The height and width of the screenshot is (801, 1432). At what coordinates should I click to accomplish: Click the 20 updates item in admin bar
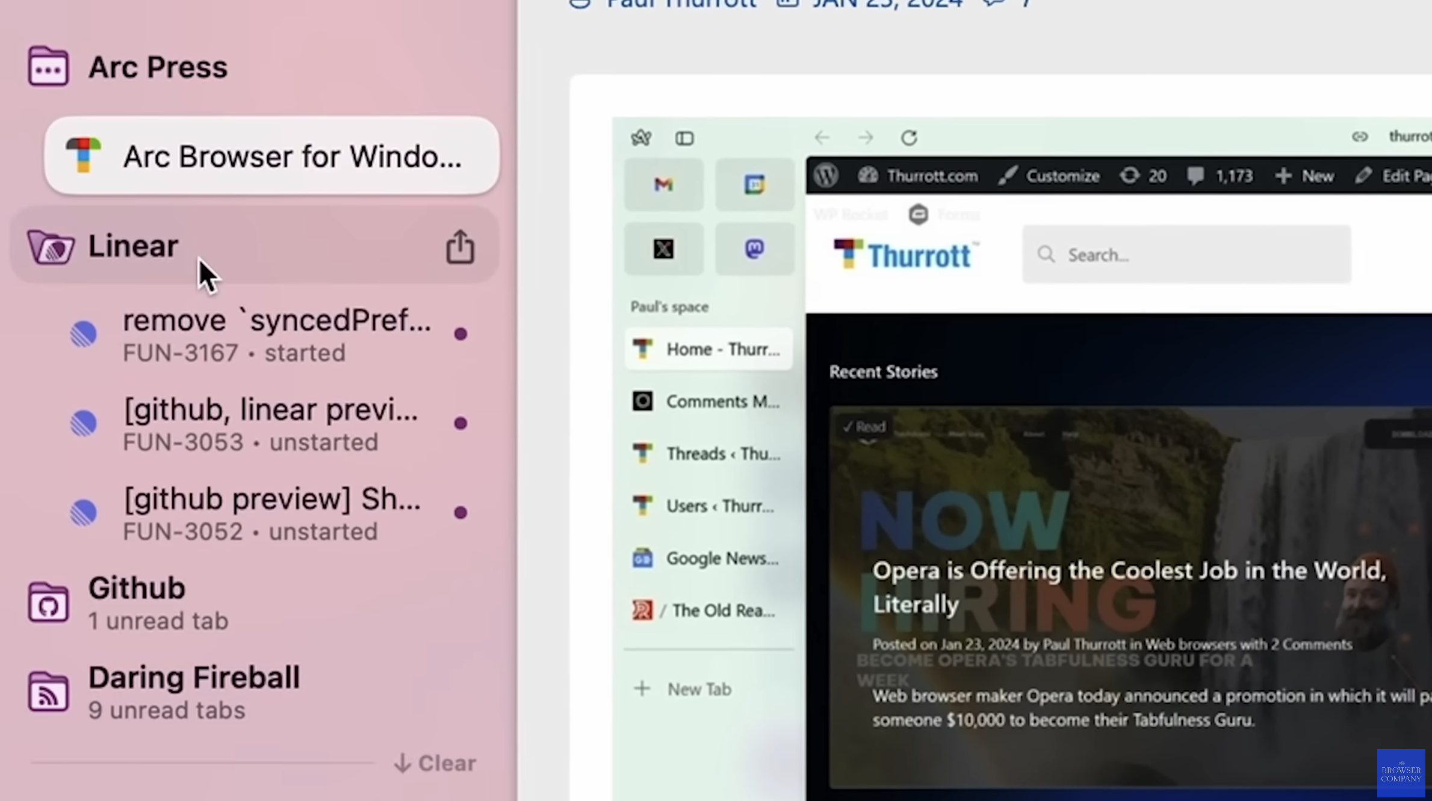pos(1143,176)
